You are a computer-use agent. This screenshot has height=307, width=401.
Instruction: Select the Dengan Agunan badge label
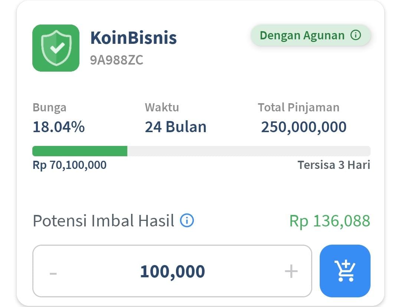(x=302, y=36)
